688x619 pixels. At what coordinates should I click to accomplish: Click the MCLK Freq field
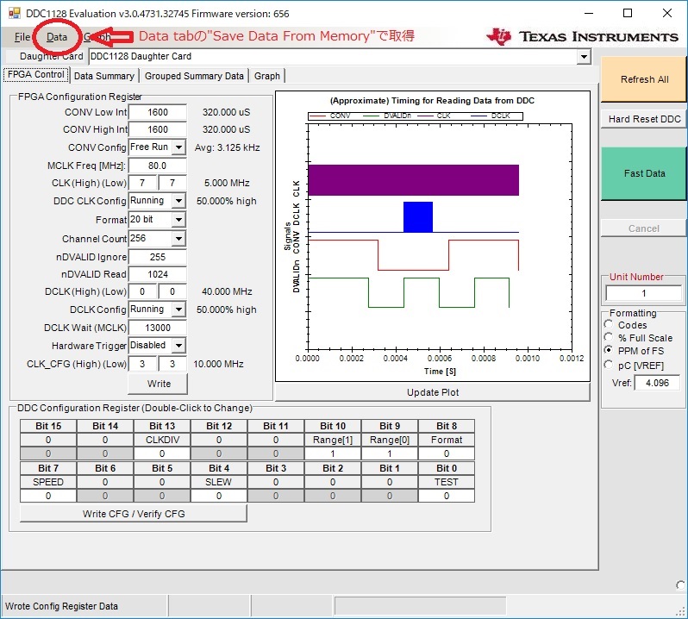(158, 166)
